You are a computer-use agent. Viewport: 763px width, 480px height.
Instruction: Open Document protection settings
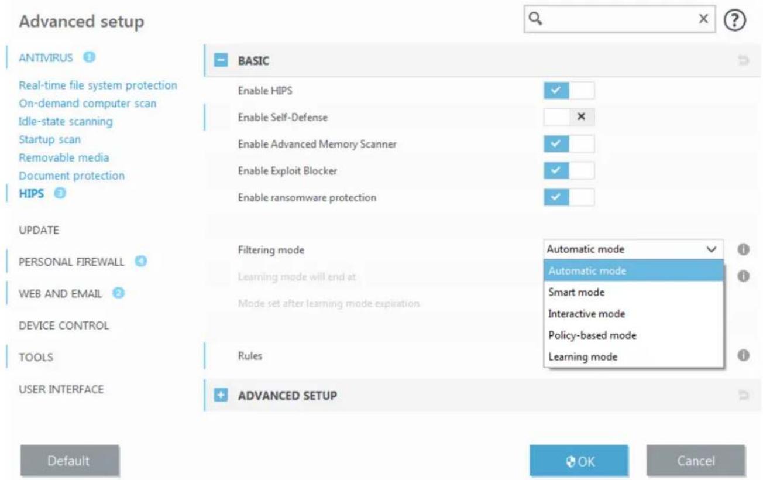[71, 176]
